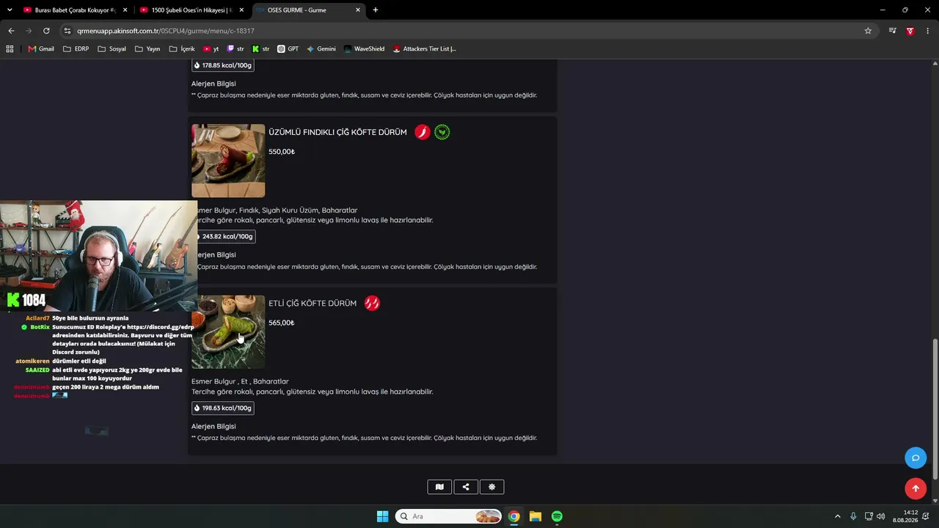Image resolution: width=939 pixels, height=528 pixels.
Task: Open the Gemini bookmark
Action: (321, 49)
